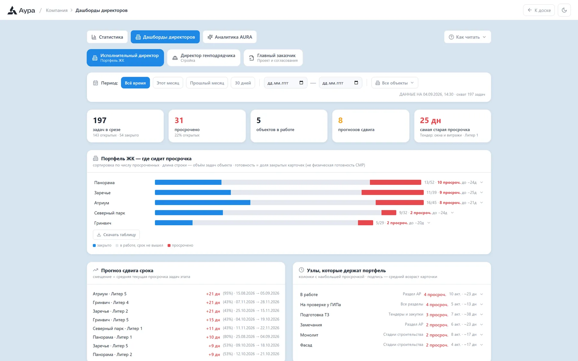Click the end date input field
This screenshot has height=361, width=578.
pos(340,83)
